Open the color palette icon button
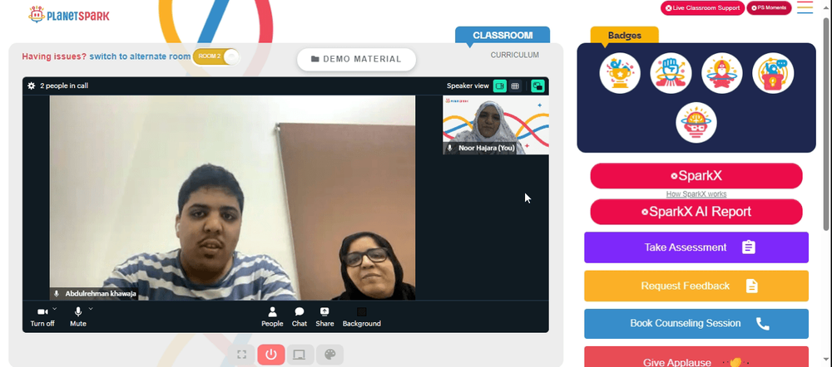The height and width of the screenshot is (367, 832). pyautogui.click(x=330, y=355)
